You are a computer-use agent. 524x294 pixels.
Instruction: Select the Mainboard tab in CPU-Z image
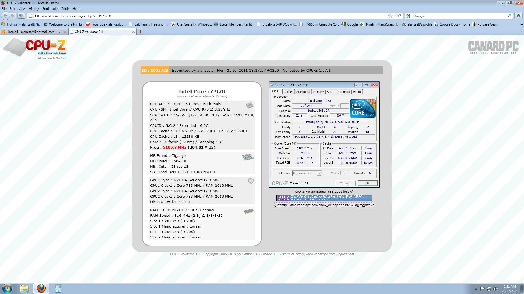(x=303, y=92)
